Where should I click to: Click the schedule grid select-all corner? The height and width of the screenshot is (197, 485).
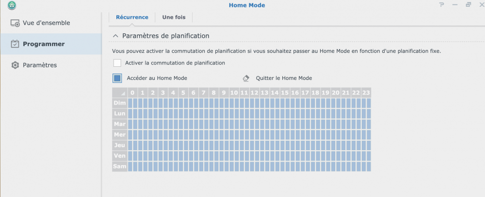click(119, 92)
